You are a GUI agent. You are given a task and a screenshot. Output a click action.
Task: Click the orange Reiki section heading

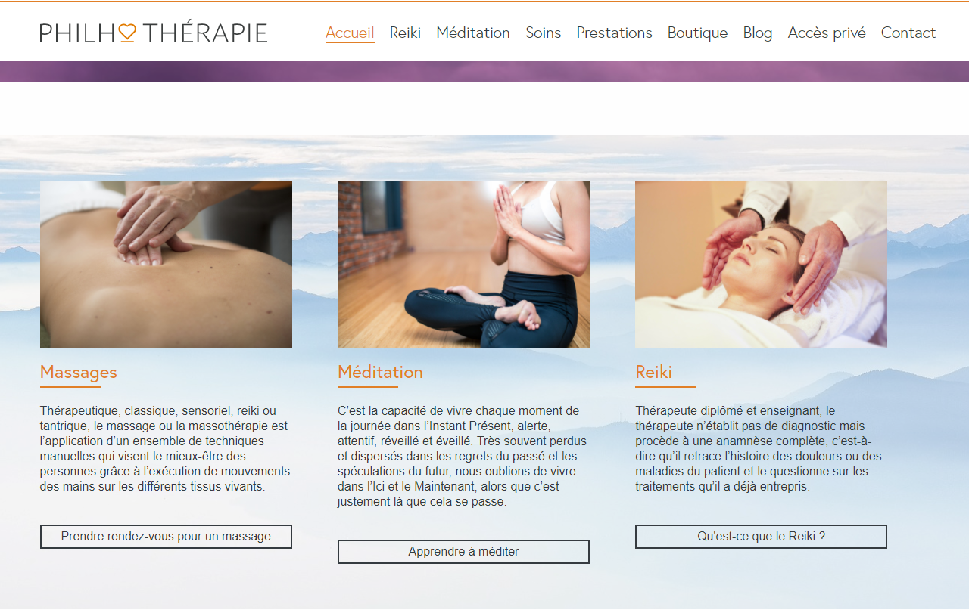(653, 372)
